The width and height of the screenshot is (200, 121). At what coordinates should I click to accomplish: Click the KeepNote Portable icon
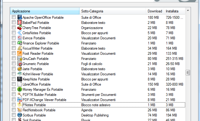(x=20, y=79)
